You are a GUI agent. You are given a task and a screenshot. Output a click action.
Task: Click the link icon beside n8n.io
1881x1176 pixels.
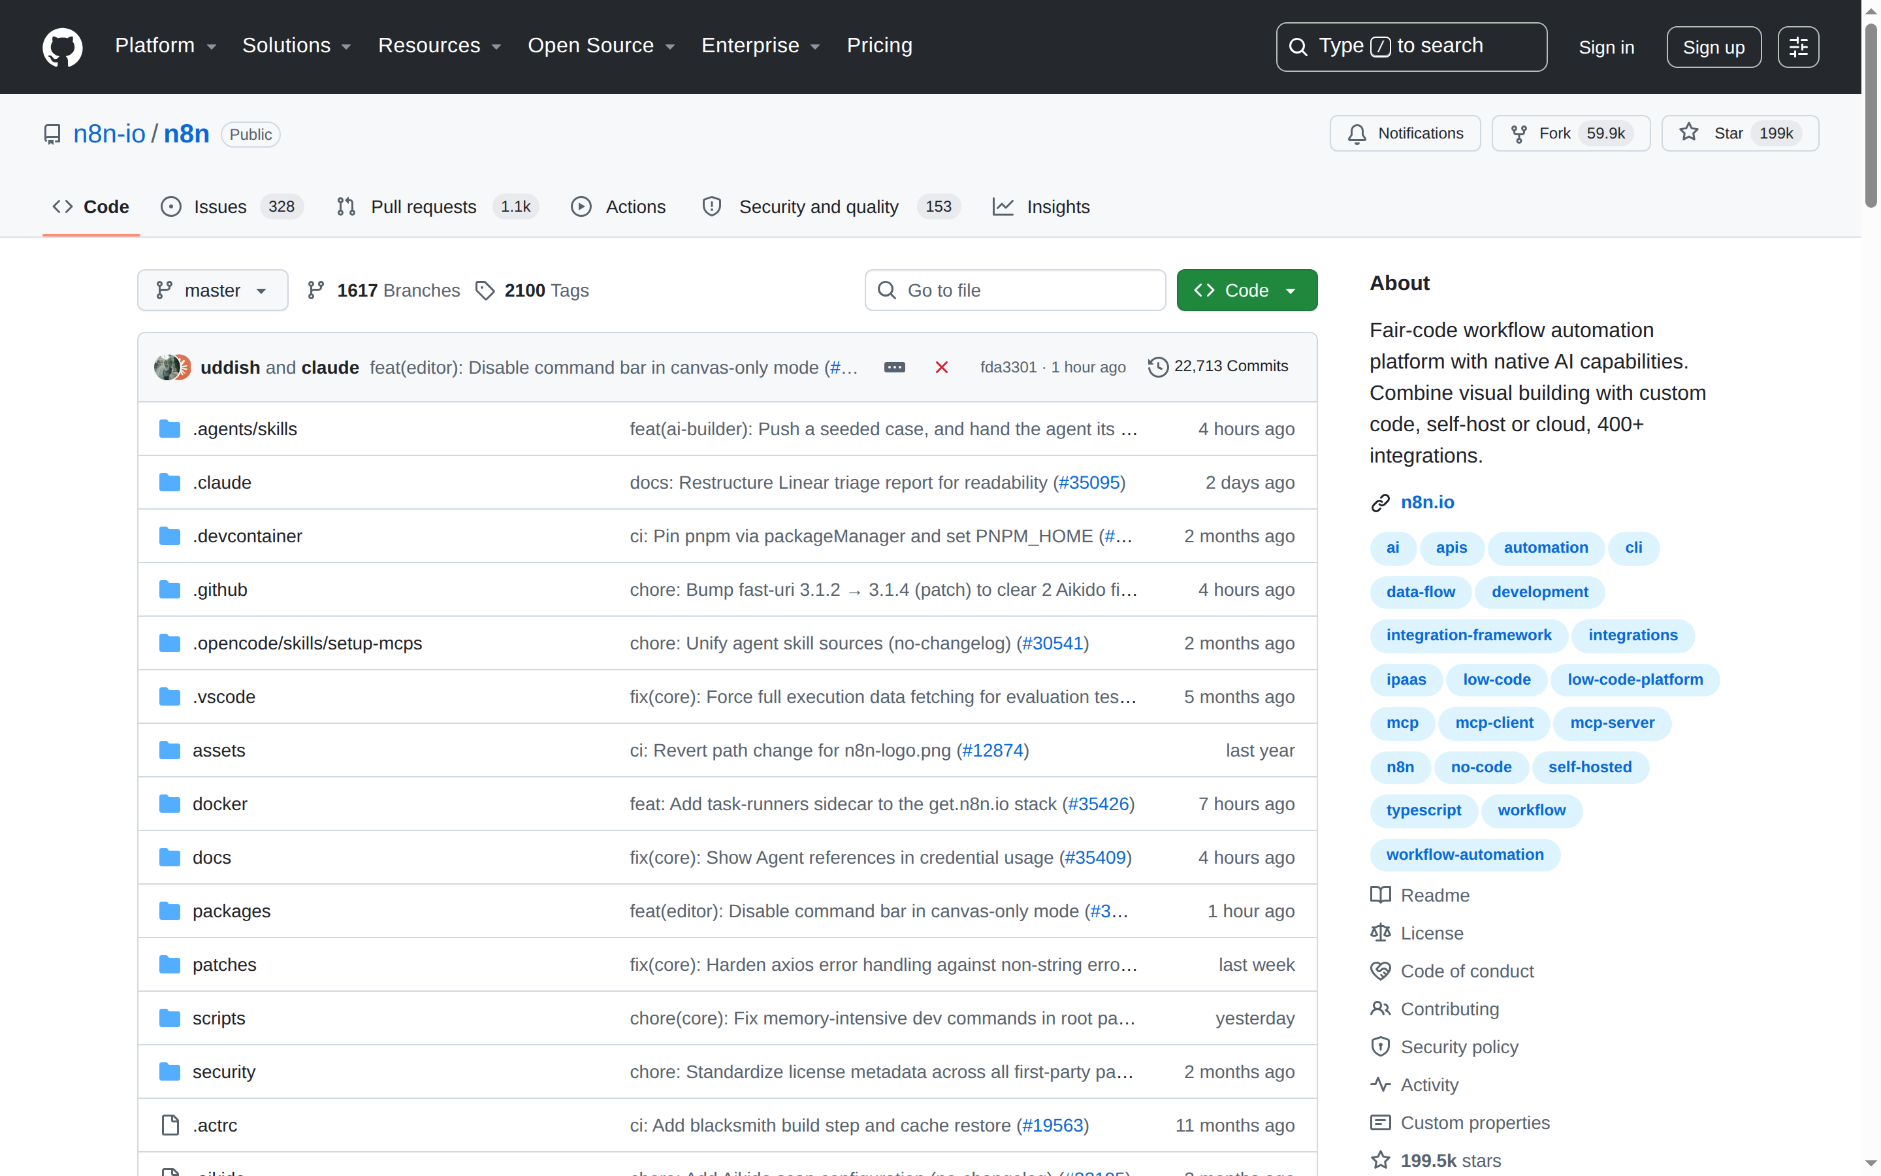[1379, 503]
